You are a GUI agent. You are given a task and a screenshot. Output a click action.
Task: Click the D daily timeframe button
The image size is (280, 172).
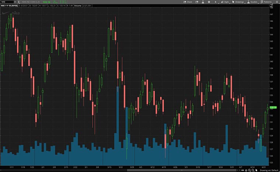(215, 2)
